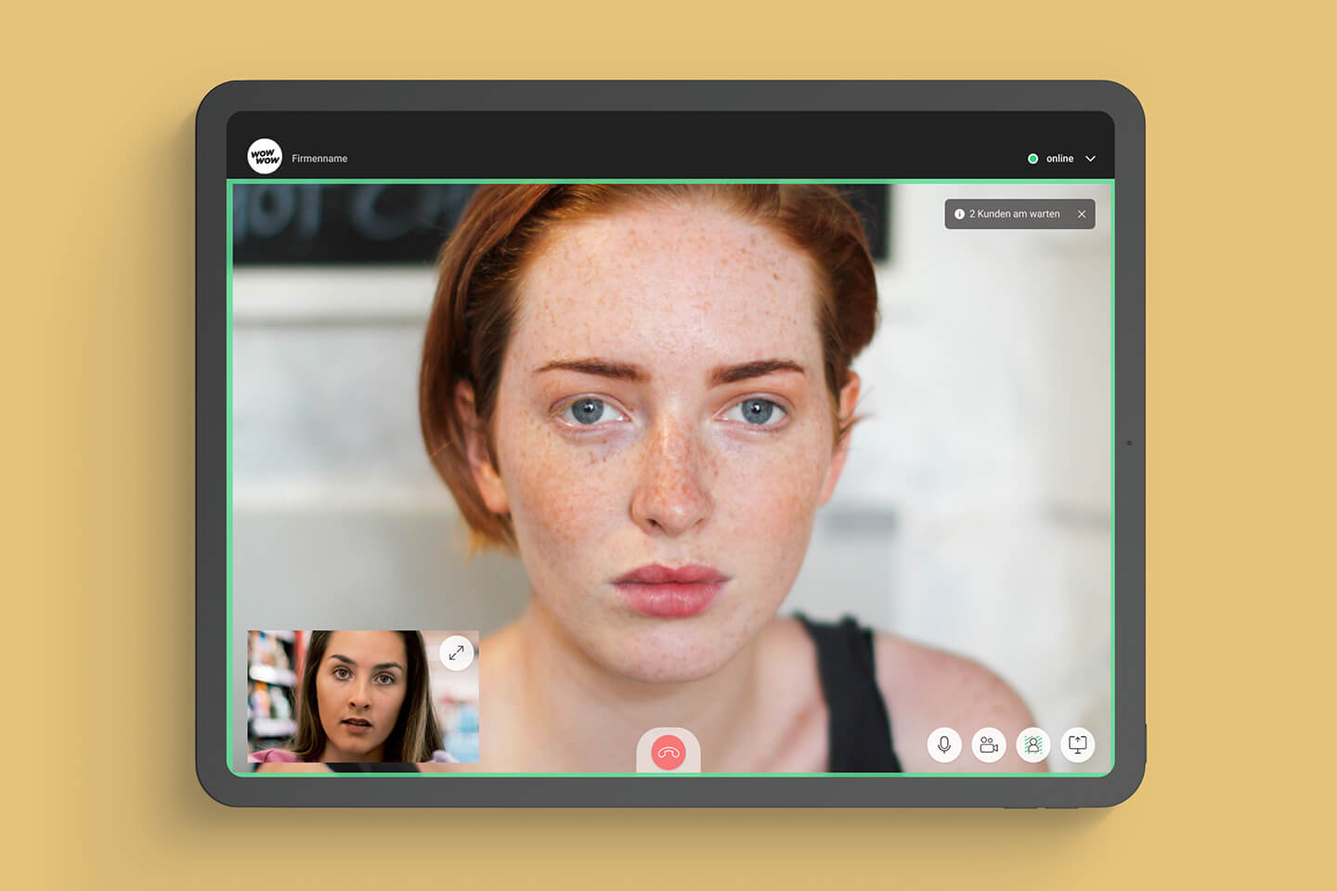Toggle the background blur effect
The width and height of the screenshot is (1337, 891).
(x=1032, y=744)
